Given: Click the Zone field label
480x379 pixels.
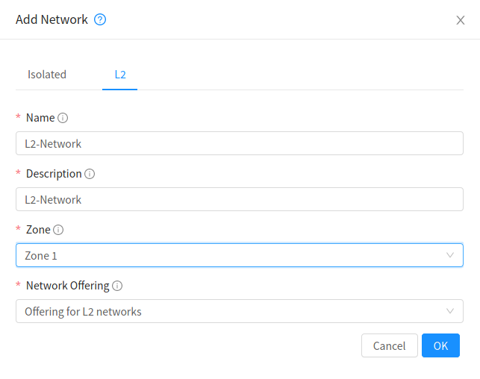Looking at the screenshot, I should coord(38,230).
